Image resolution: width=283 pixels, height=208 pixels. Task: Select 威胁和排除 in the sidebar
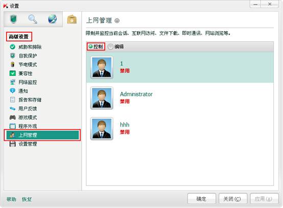point(30,47)
